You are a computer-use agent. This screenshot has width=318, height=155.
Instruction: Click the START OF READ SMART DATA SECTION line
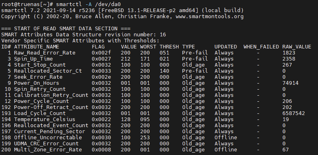pyautogui.click(x=66, y=29)
